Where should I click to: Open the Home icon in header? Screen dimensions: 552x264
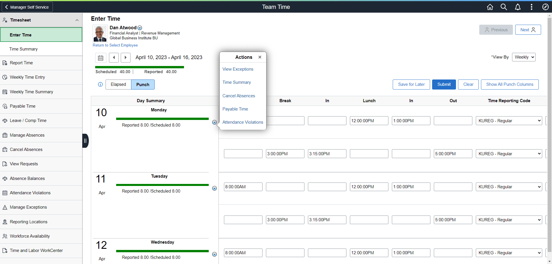(x=490, y=7)
